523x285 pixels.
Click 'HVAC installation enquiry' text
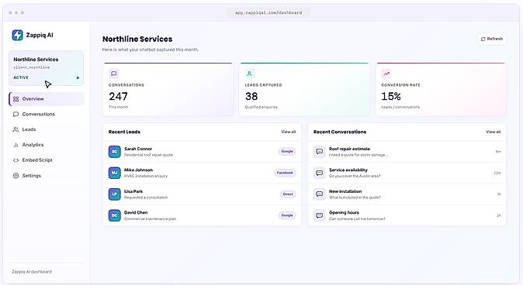[x=146, y=176]
